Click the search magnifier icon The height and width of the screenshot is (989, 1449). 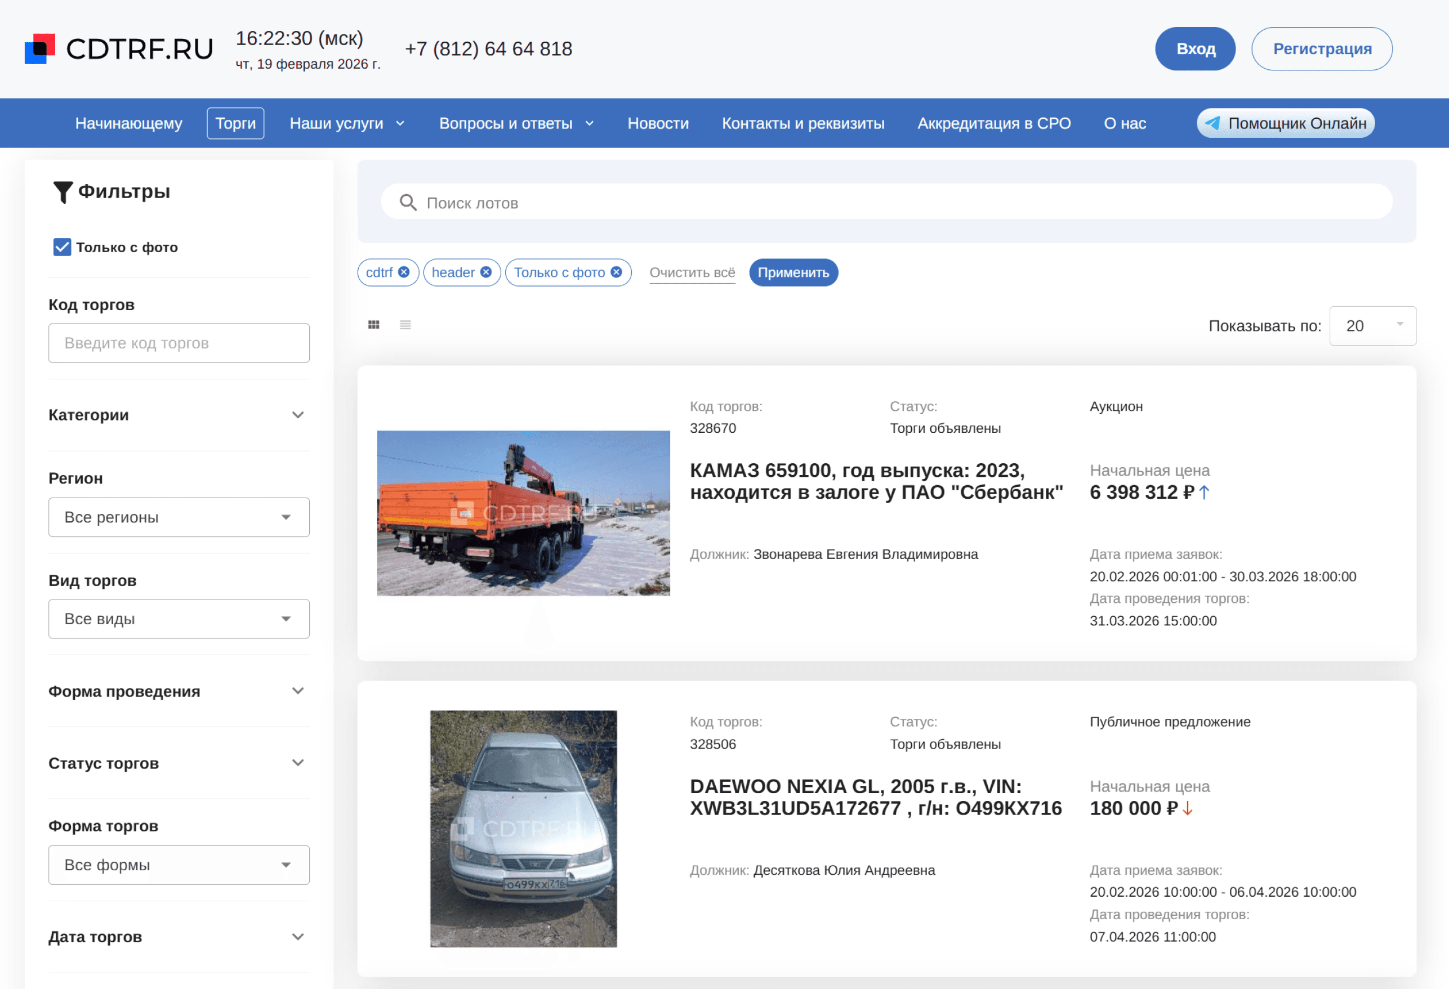408,203
